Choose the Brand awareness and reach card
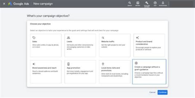195x98 pixels. 46,72
